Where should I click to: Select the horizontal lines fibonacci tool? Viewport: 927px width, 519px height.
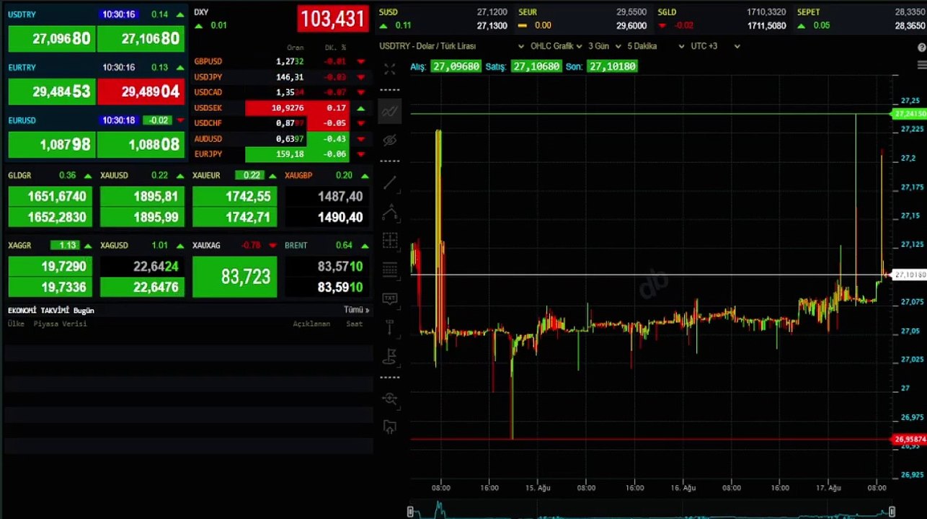(390, 270)
